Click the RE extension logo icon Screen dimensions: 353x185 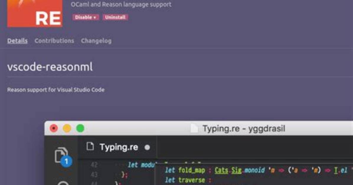[x=35, y=13]
